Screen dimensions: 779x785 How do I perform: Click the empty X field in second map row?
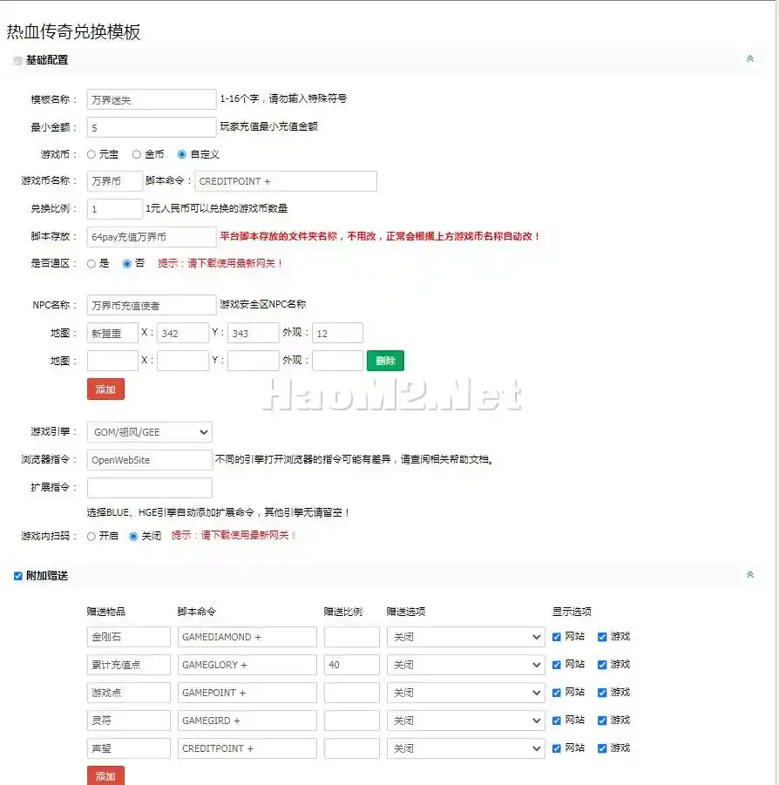point(183,361)
